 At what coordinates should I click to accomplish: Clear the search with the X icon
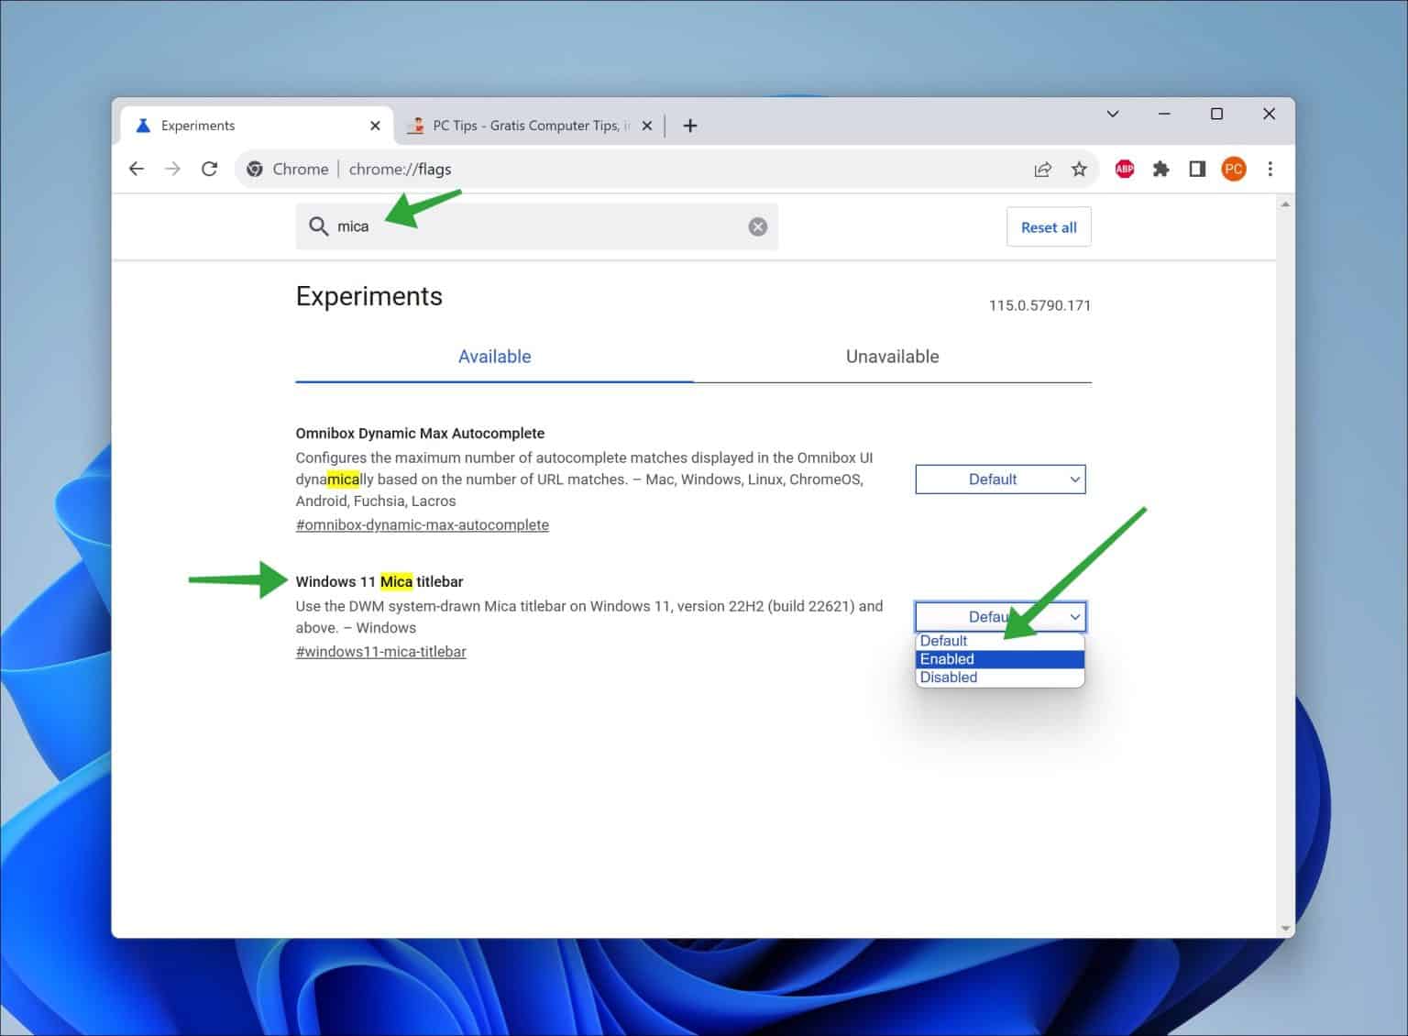pyautogui.click(x=757, y=226)
